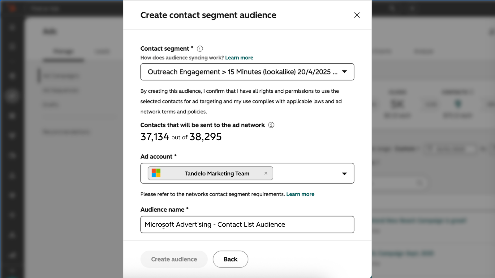The image size is (495, 278).
Task: Open info tooltip next to Contact segment
Action: pos(200,49)
